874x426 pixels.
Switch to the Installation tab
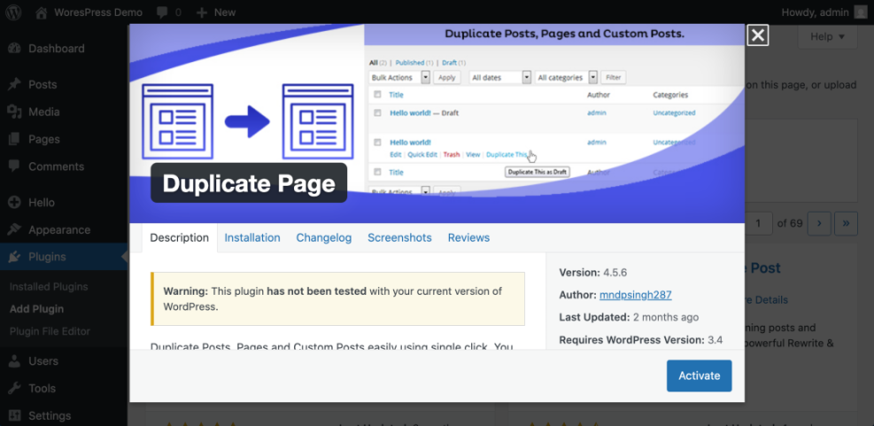pyautogui.click(x=252, y=237)
